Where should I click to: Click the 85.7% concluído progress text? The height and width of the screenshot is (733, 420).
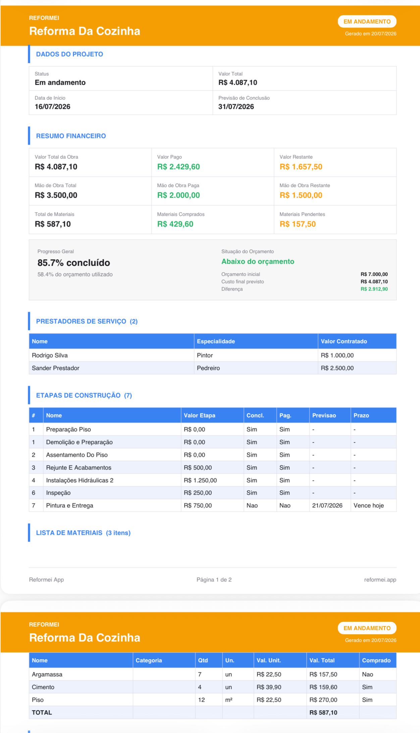click(x=74, y=263)
